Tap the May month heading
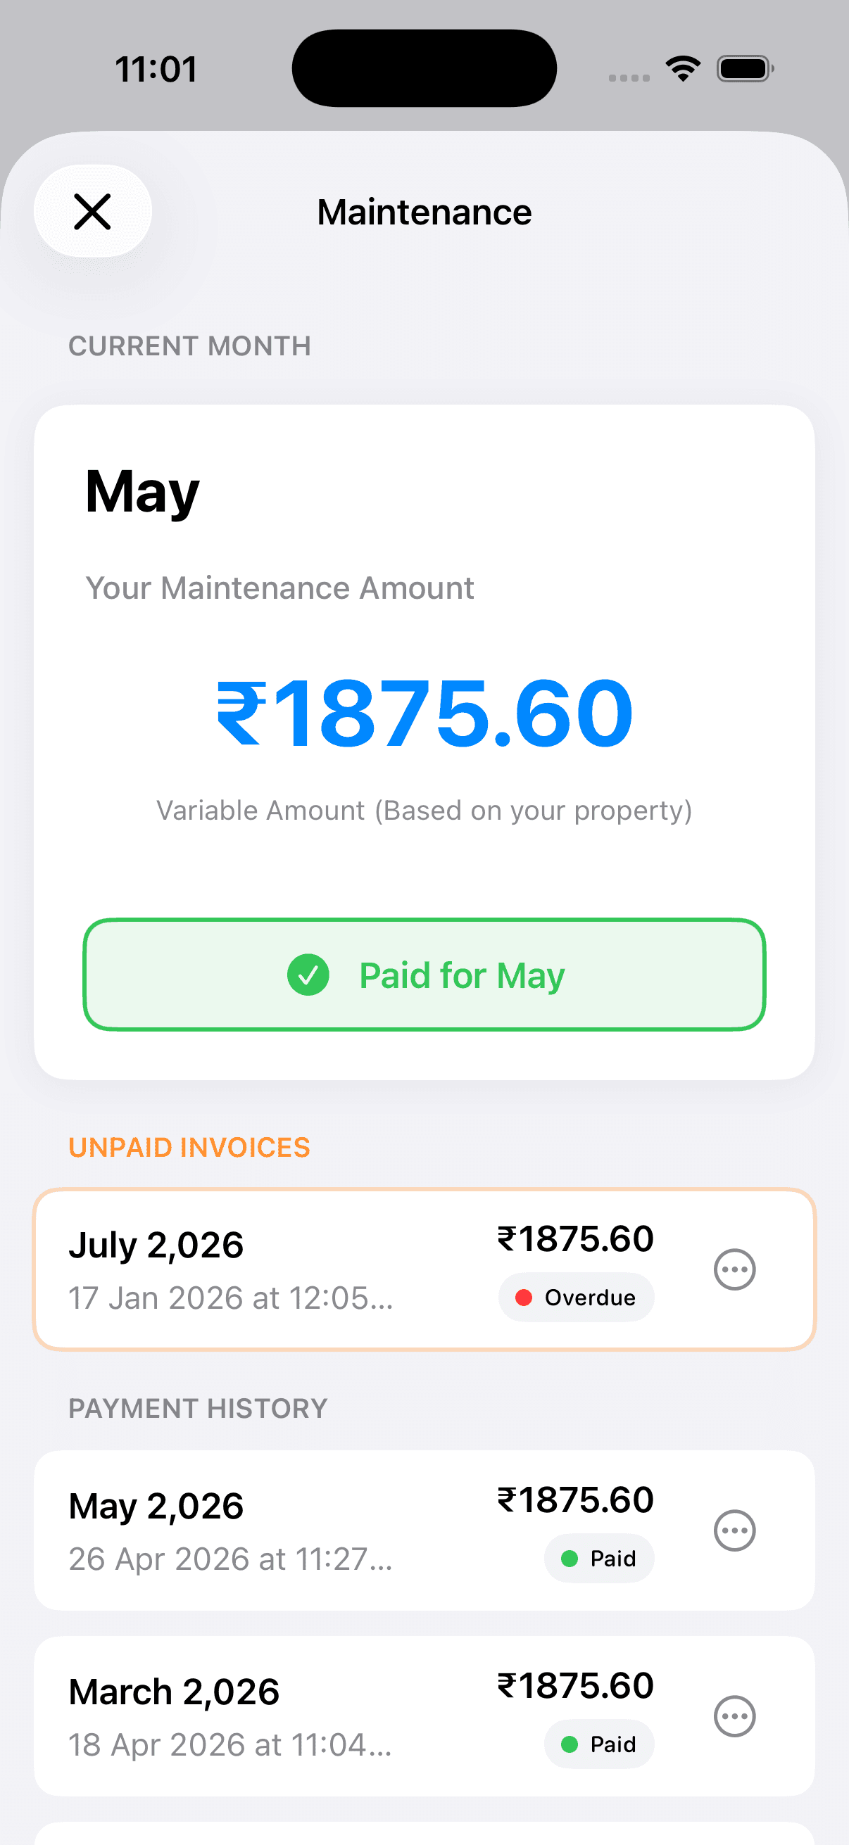 tap(142, 493)
